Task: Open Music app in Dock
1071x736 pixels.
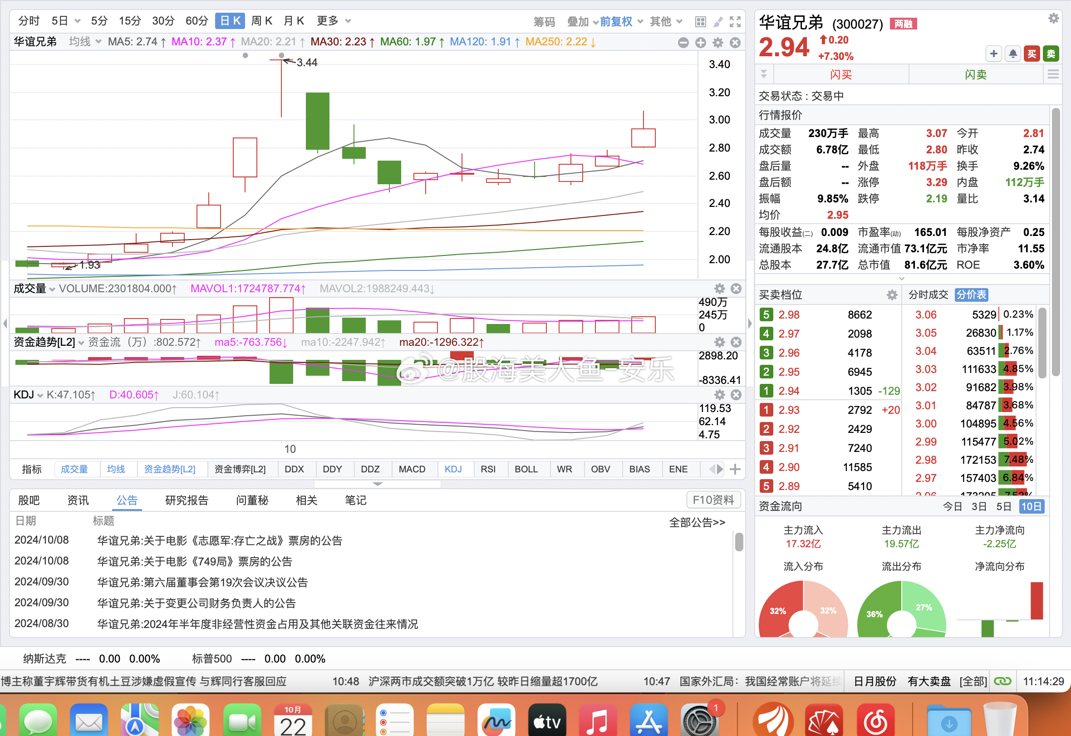Action: (x=598, y=720)
